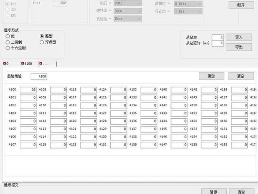Click the 起始地址 input showing 4100
Viewport: 258px width, 194px height.
[x=39, y=77]
